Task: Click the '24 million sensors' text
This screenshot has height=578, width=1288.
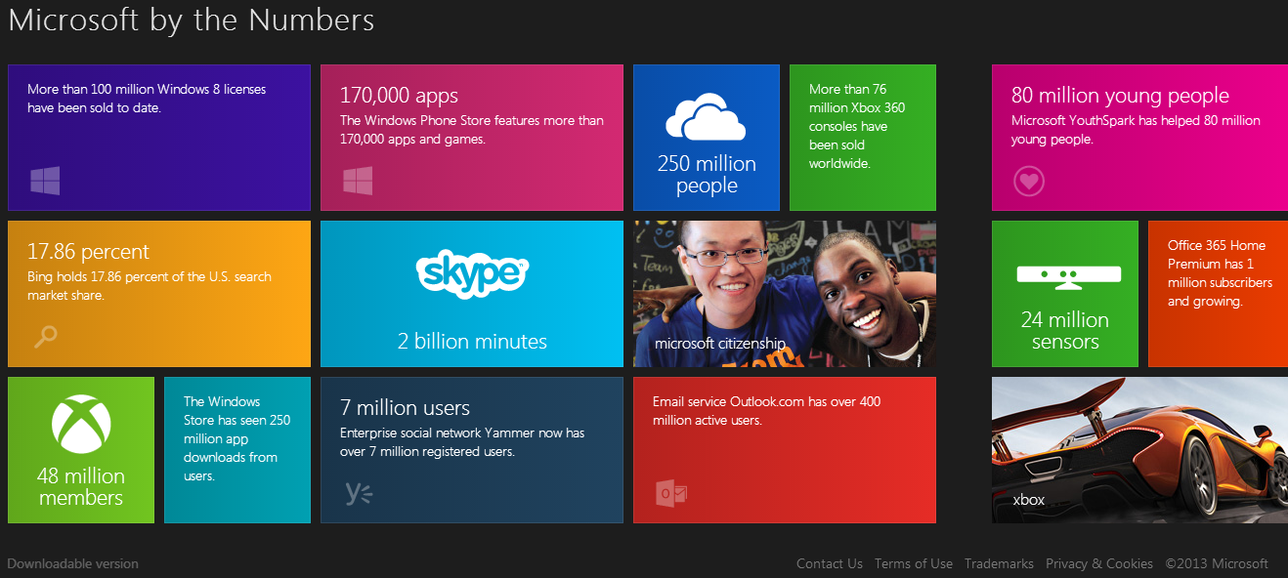Action: point(1065,331)
